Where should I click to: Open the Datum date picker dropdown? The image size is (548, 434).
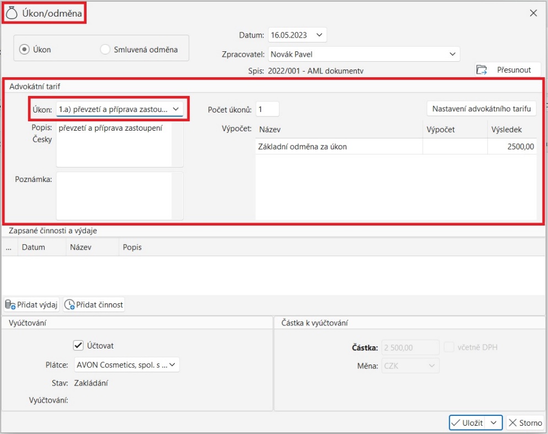tap(319, 35)
